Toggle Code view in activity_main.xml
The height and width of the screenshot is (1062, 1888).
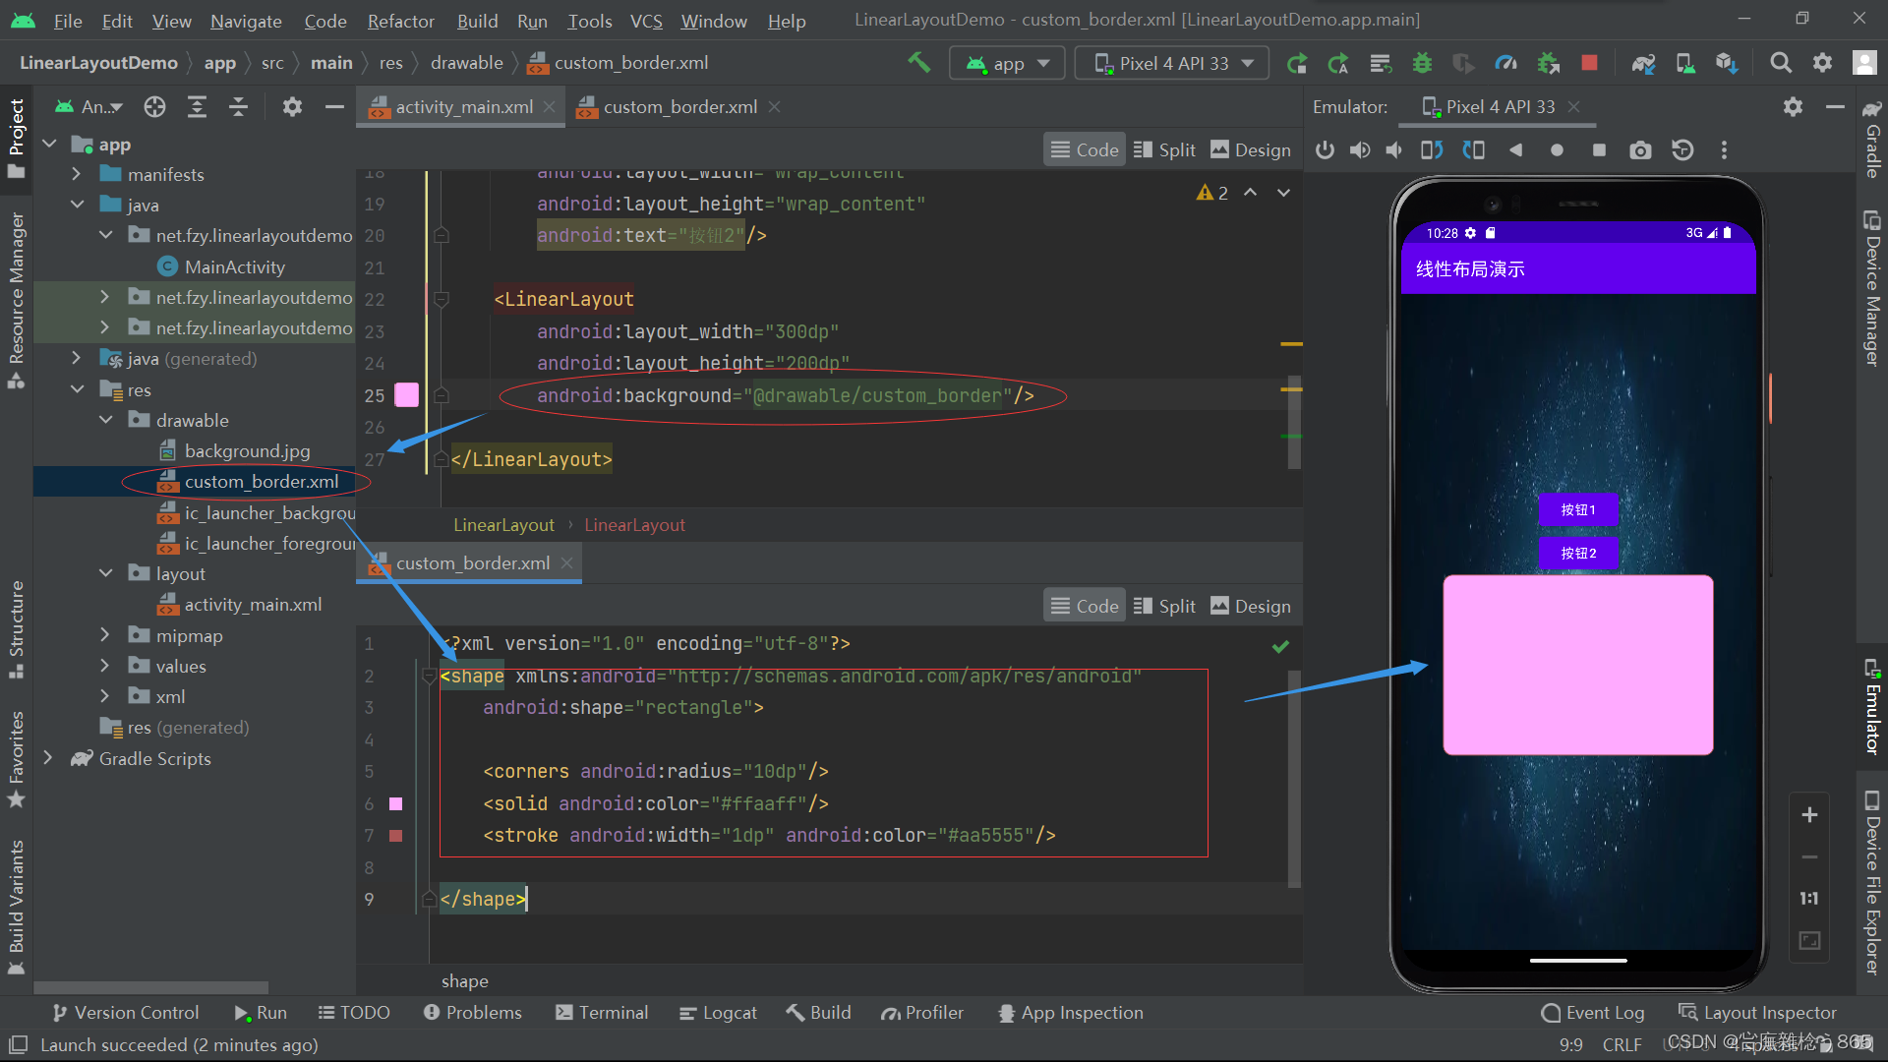pos(1086,149)
